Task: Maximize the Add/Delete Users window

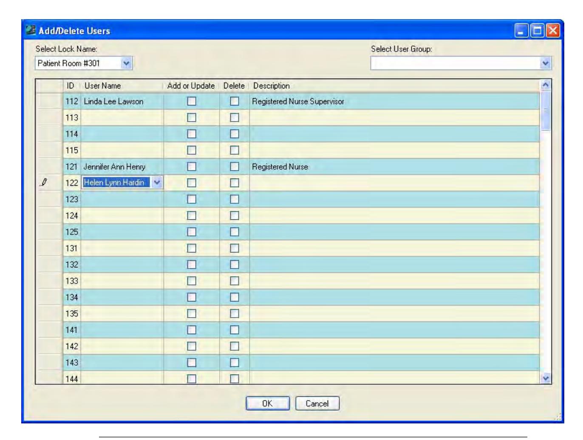Action: click(x=537, y=31)
